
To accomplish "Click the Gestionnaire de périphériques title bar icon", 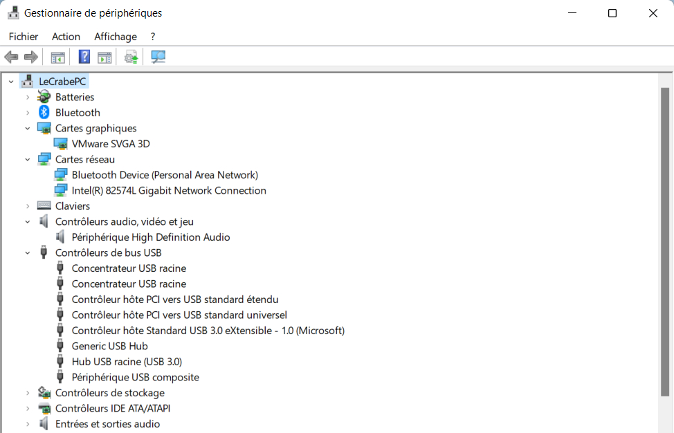I will point(13,13).
